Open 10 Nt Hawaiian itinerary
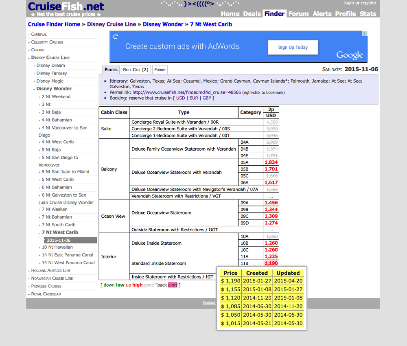The image size is (407, 346). (57, 247)
